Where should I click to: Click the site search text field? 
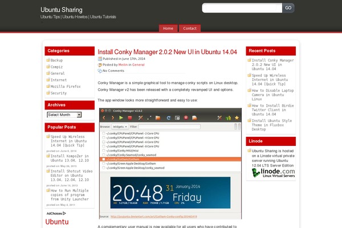coord(242,8)
